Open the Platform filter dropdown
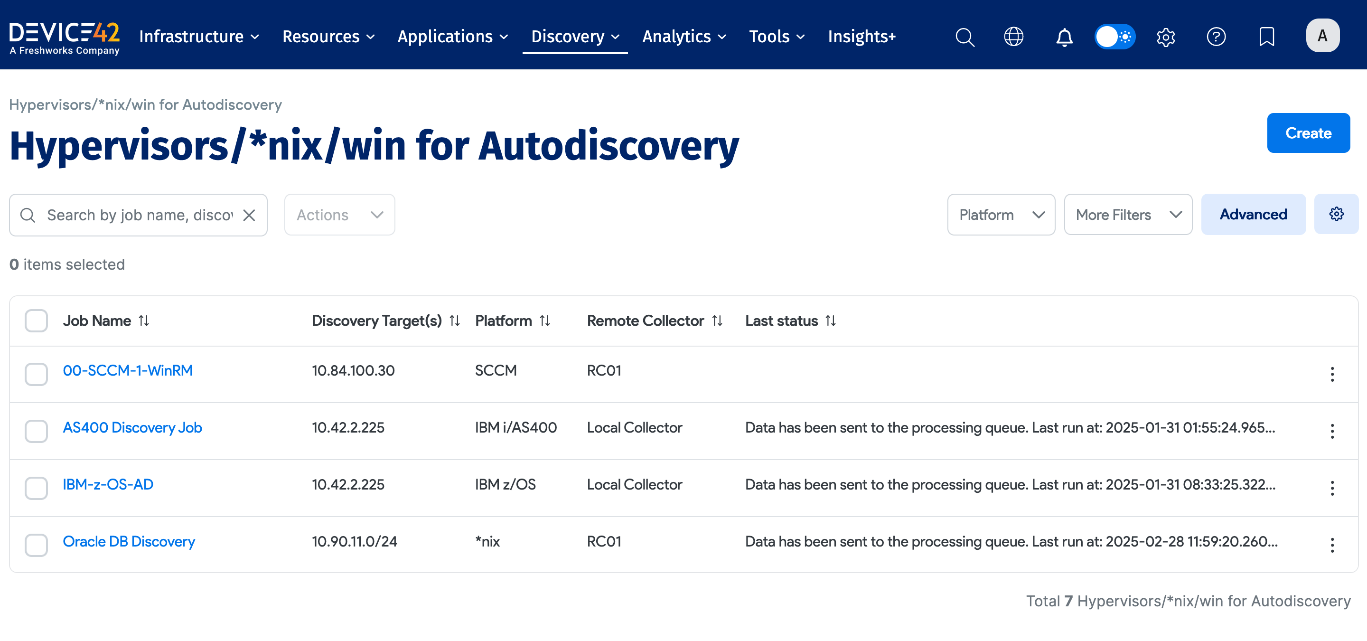The image size is (1367, 641). pos(1001,214)
